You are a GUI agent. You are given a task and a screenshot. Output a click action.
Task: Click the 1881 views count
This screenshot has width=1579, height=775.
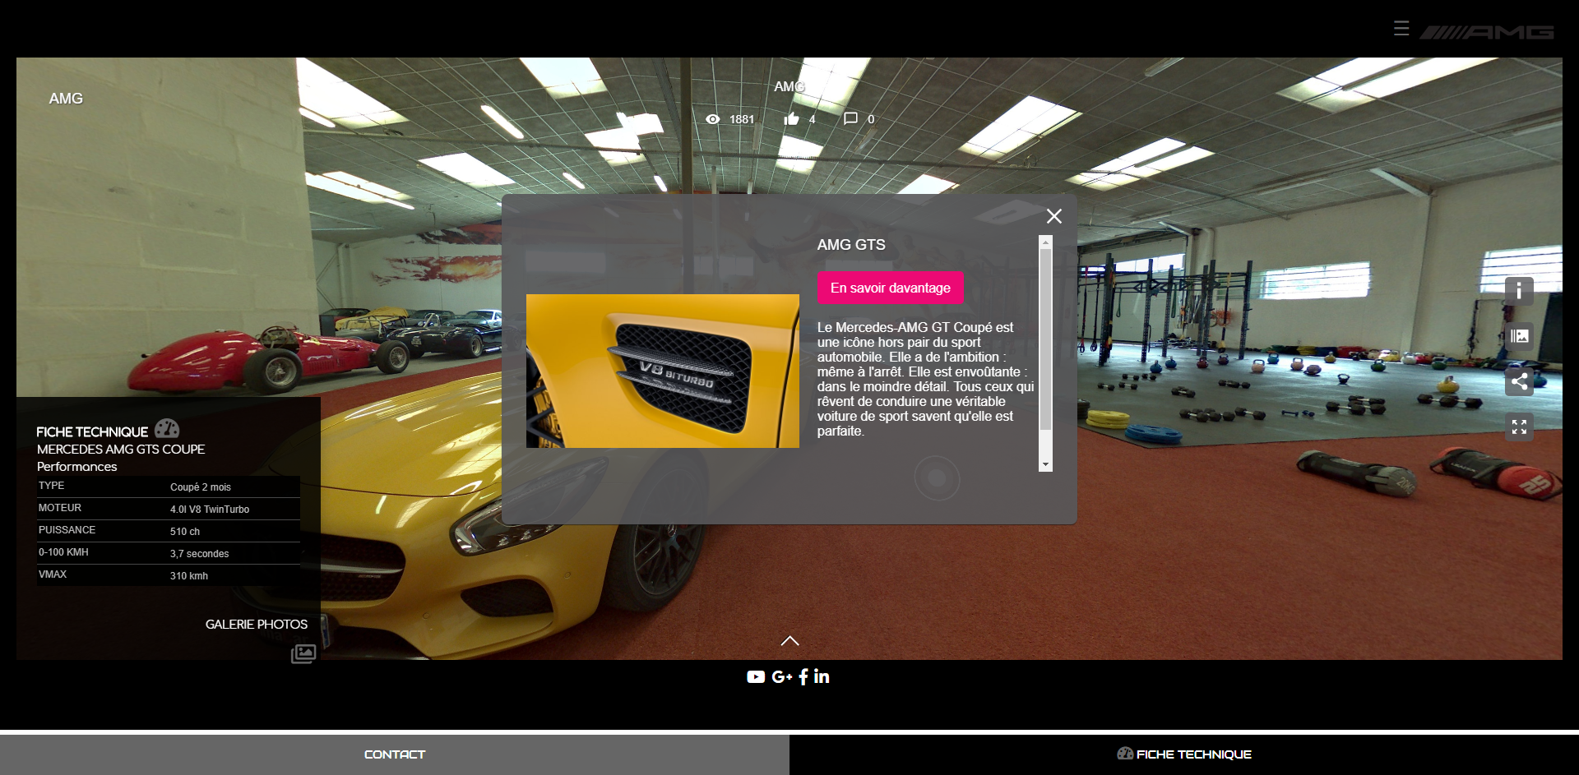[742, 119]
